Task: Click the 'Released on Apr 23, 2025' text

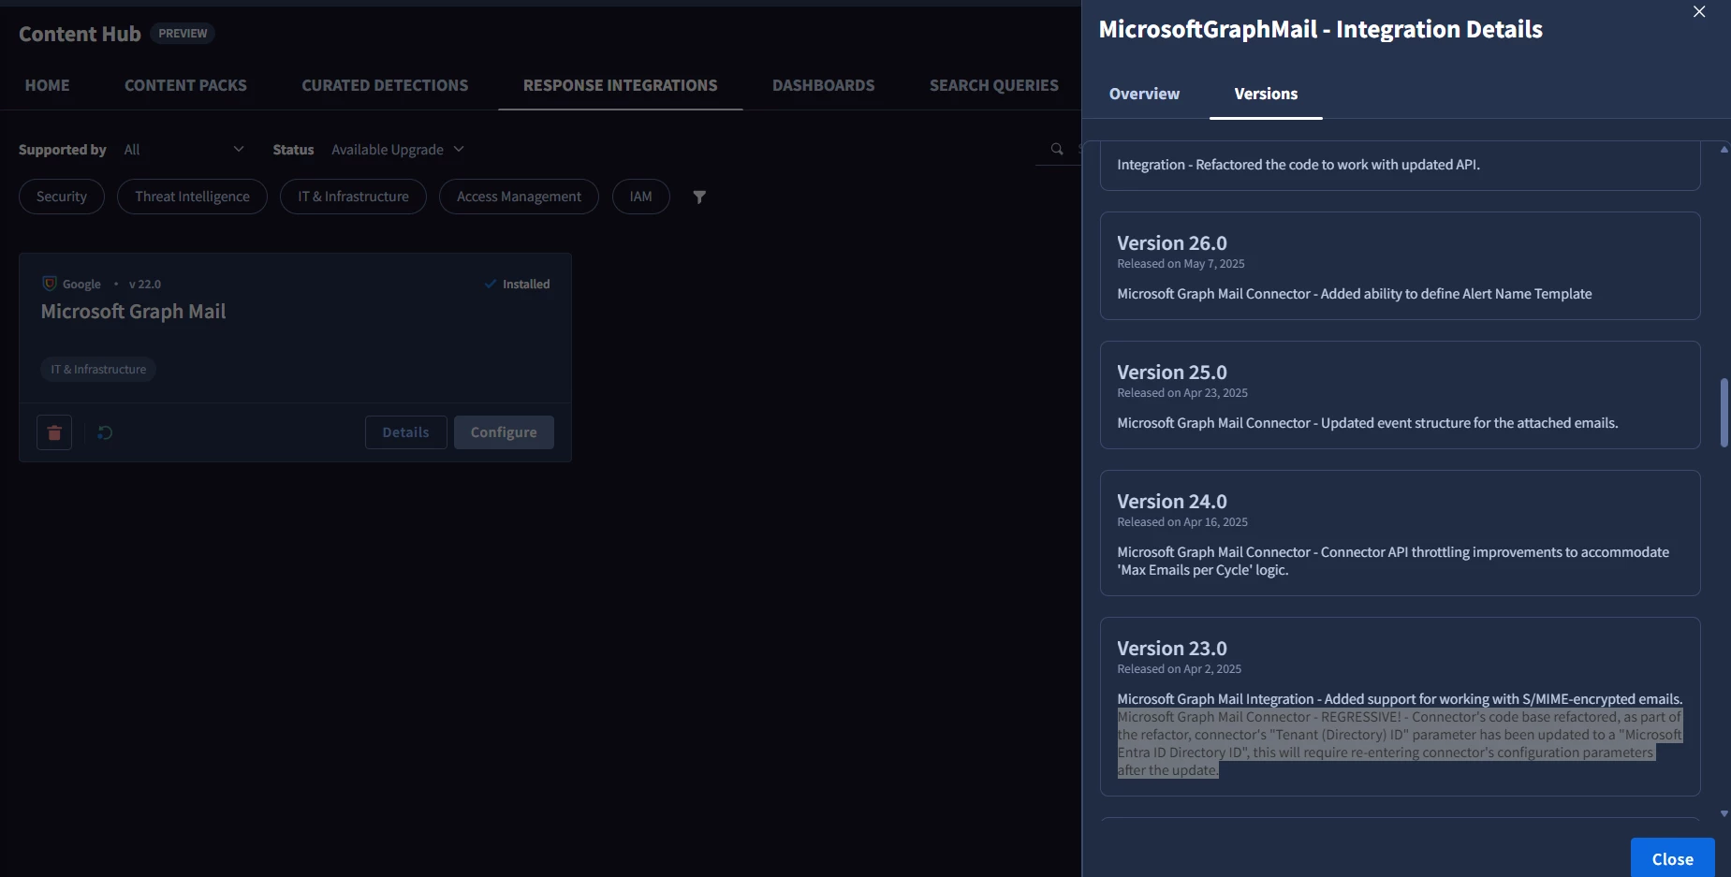Action: 1182,393
